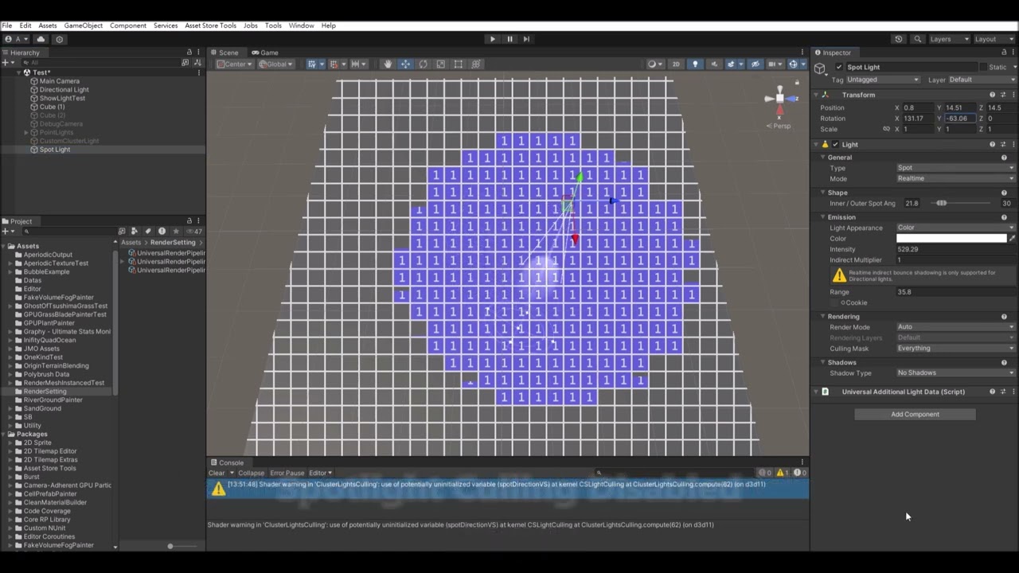Open the Light Appearance dropdown
The image size is (1019, 573).
tap(955, 228)
